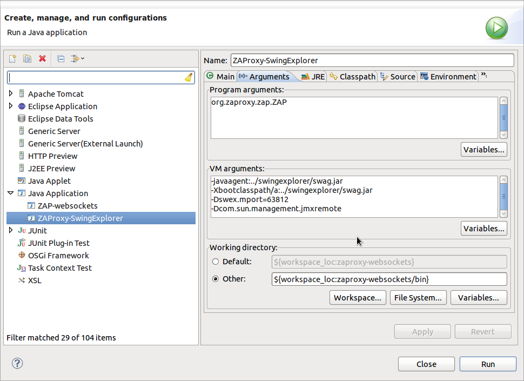Image resolution: width=524 pixels, height=381 pixels.
Task: Click Variables button under Program arguments
Action: pyautogui.click(x=483, y=149)
